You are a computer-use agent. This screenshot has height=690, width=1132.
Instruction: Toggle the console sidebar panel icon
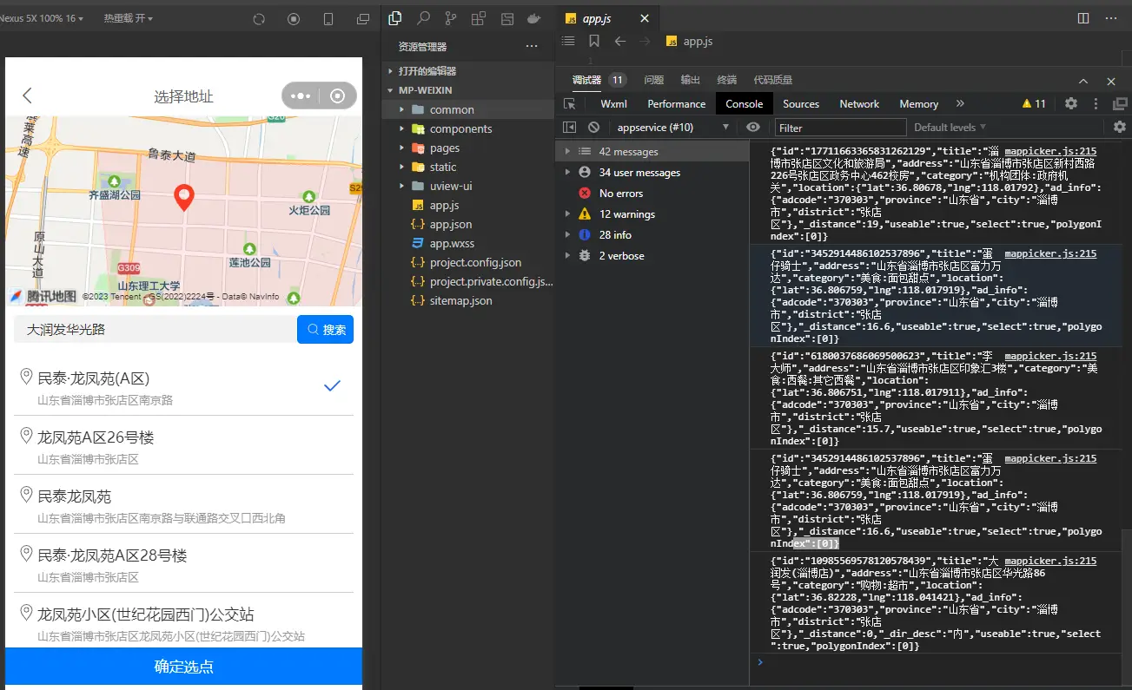[x=570, y=127]
